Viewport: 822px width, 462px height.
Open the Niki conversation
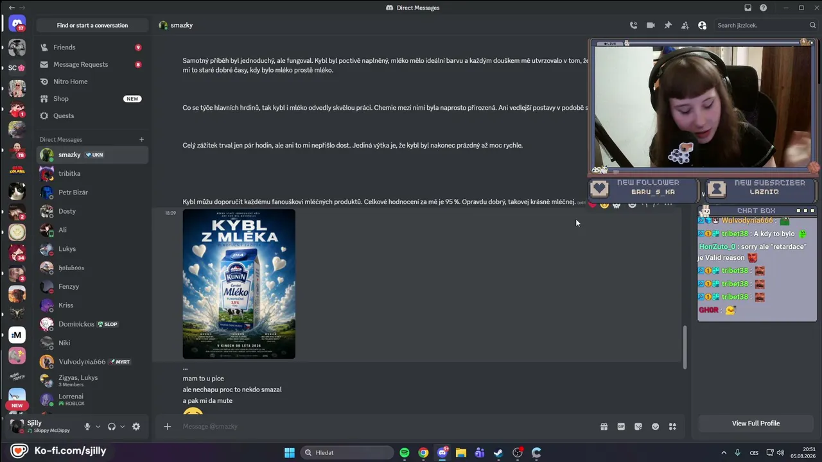point(92,343)
